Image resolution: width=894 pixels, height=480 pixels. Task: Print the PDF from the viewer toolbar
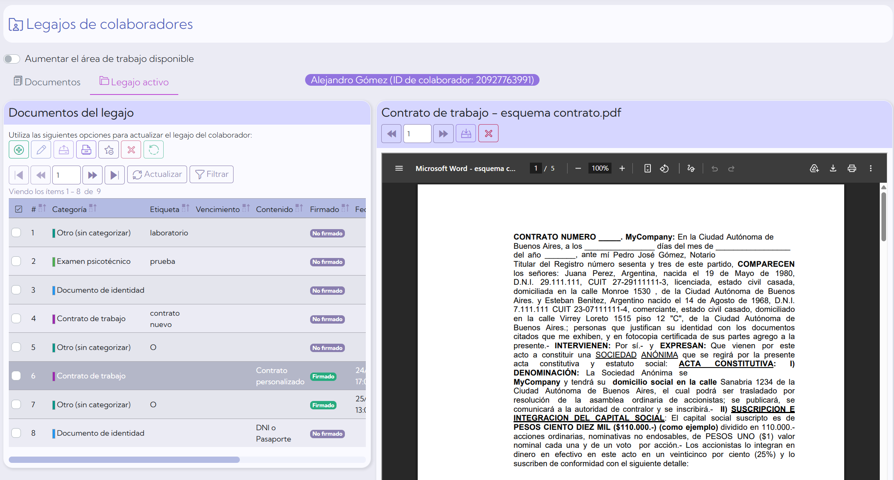pos(852,168)
